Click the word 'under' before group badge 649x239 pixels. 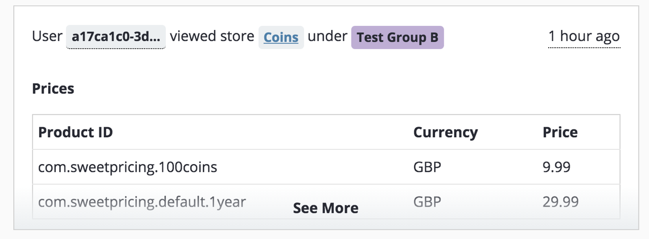click(x=328, y=37)
